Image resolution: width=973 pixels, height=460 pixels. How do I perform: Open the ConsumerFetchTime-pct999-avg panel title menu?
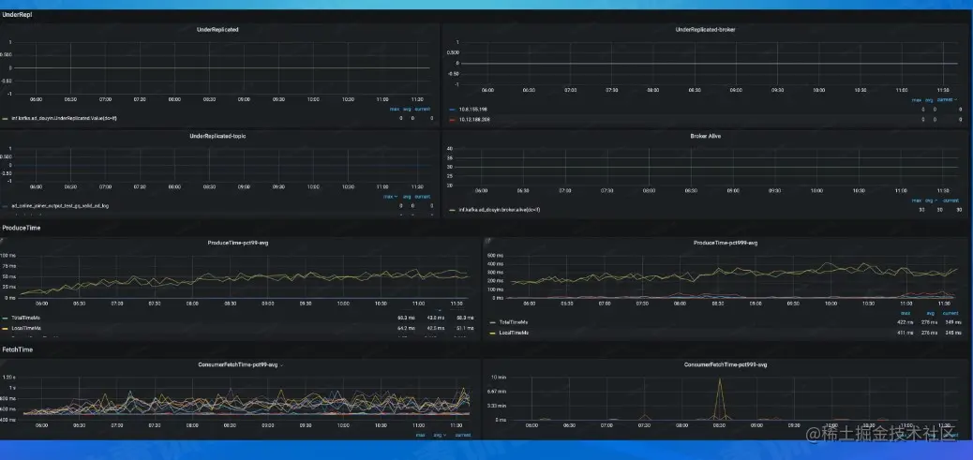click(726, 364)
